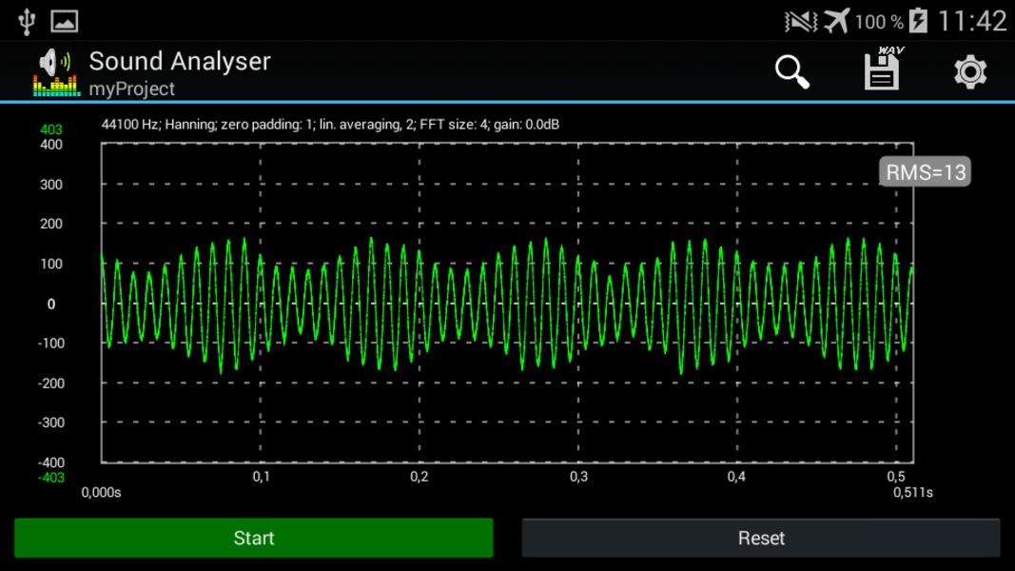This screenshot has width=1015, height=571.
Task: Tap the 100 % battery text
Action: [878, 22]
